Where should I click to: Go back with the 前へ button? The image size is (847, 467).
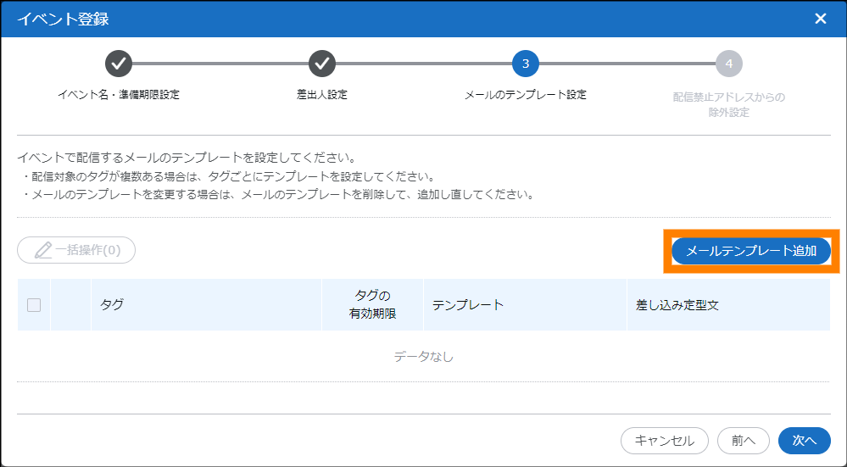click(743, 440)
